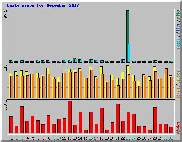Click green day label 24 on the x-axis

click(133, 138)
